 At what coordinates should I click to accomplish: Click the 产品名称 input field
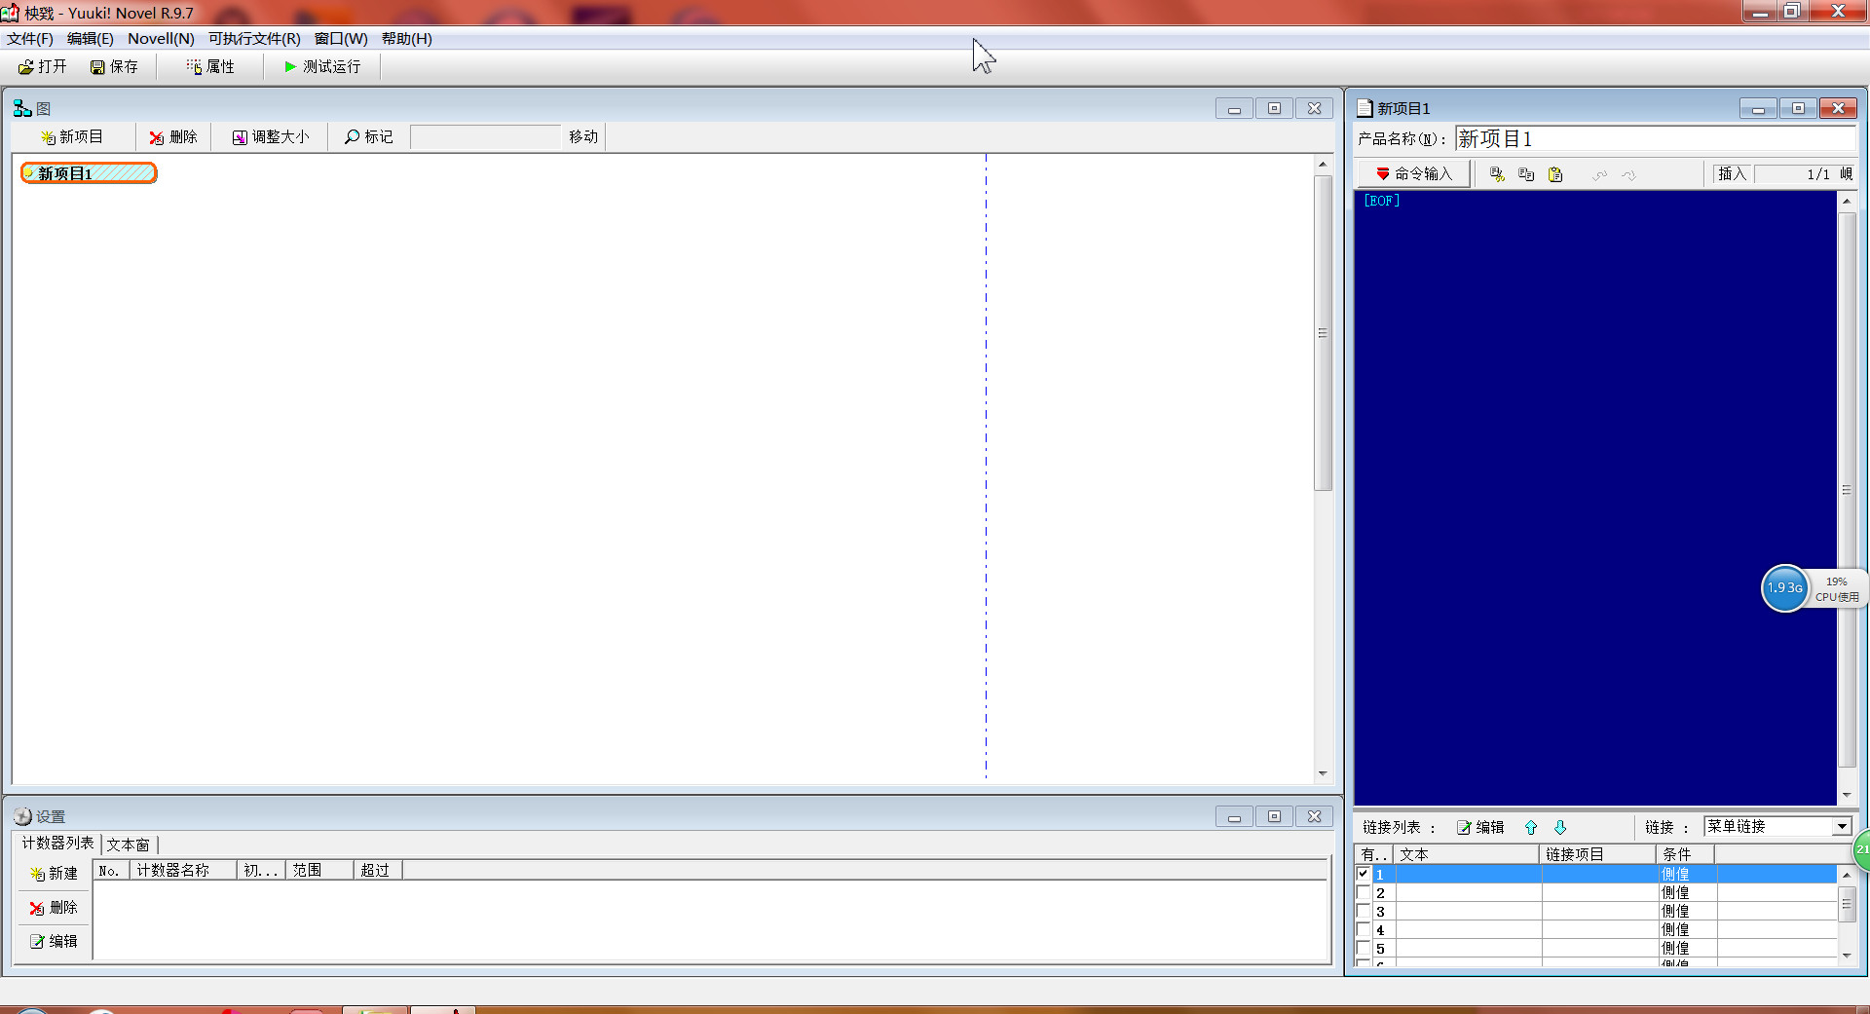pyautogui.click(x=1656, y=139)
